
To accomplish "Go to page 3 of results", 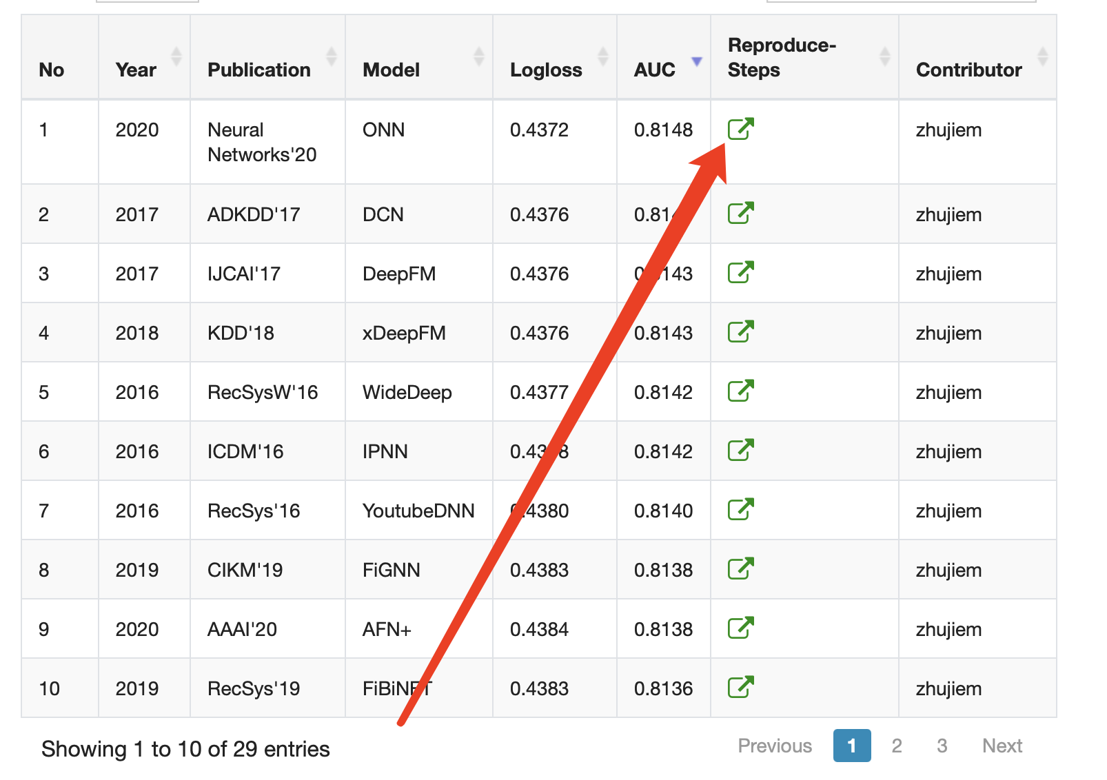I will tap(942, 746).
